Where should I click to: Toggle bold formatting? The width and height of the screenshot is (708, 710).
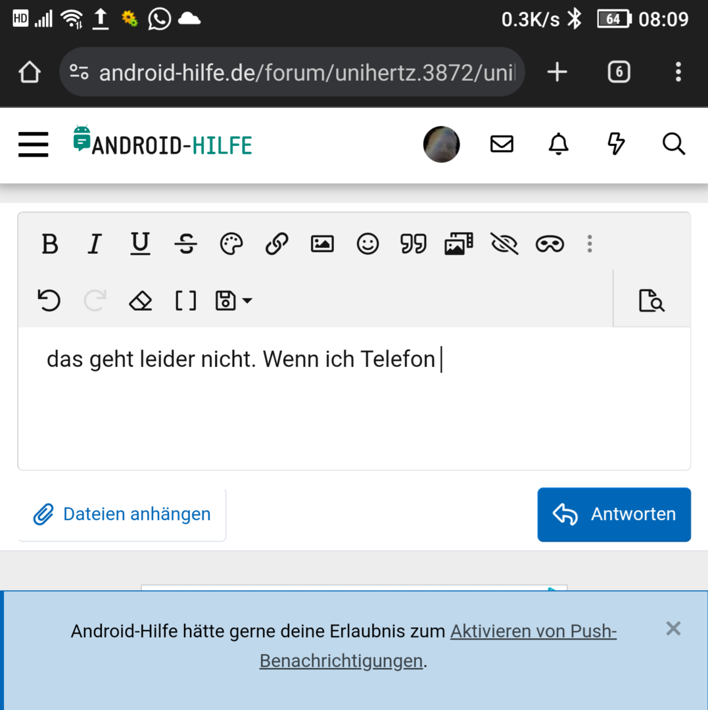[50, 245]
